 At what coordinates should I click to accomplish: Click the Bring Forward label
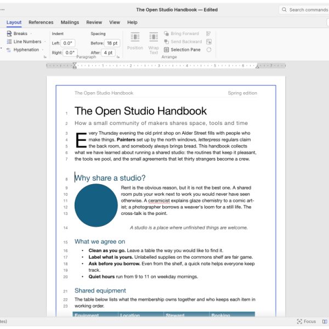click(x=185, y=33)
